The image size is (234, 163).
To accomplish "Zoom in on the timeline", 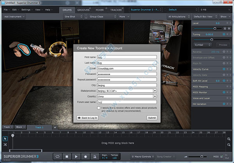I will [x=229, y=139].
